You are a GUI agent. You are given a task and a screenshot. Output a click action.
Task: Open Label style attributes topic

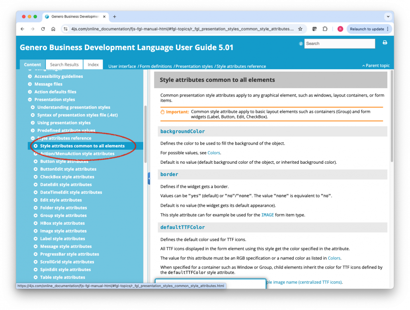[62, 239]
